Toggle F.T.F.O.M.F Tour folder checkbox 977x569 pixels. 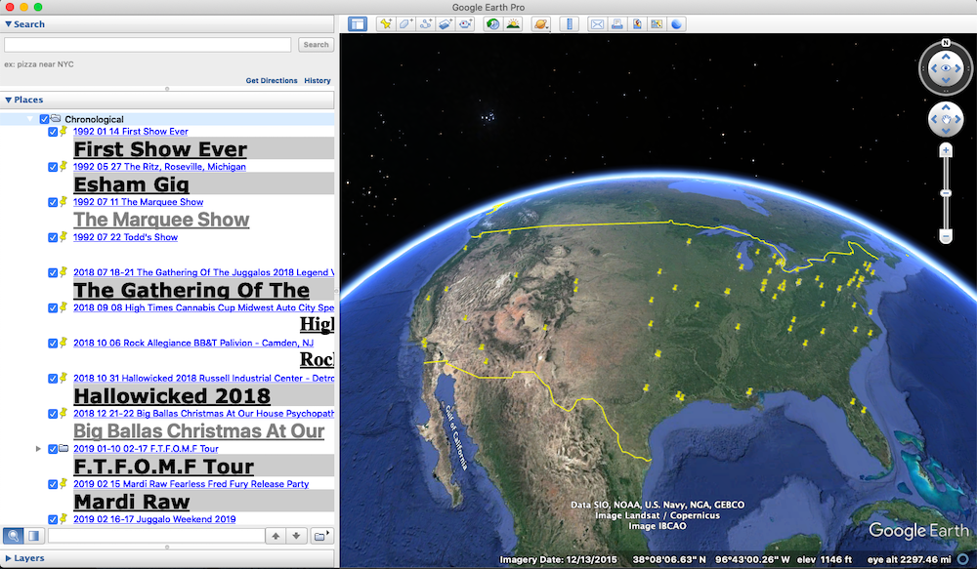pyautogui.click(x=53, y=449)
